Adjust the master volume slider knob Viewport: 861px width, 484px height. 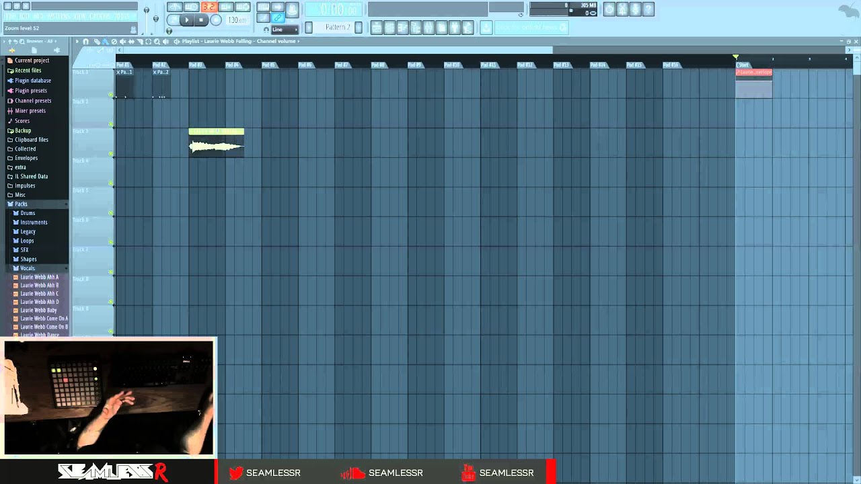(147, 9)
